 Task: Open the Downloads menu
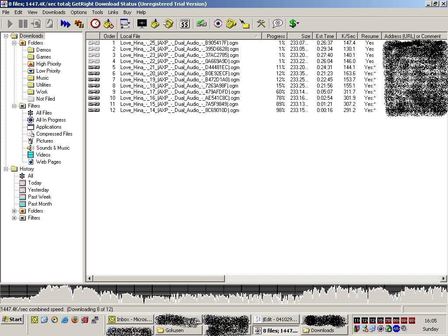coord(54,12)
